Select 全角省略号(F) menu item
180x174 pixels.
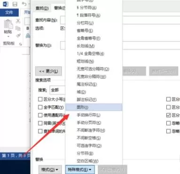pos(94,38)
